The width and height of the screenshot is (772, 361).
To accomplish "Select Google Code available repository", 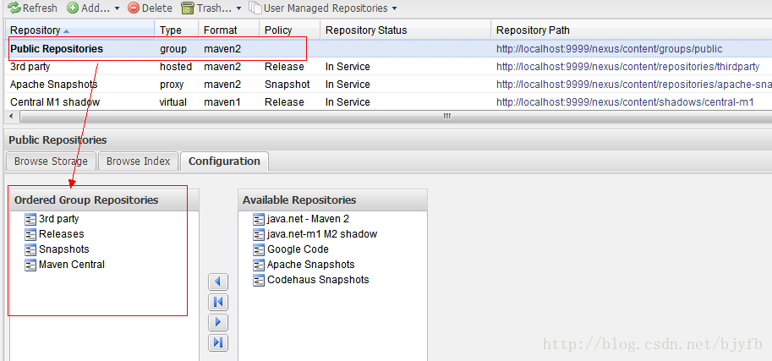I will [x=298, y=249].
